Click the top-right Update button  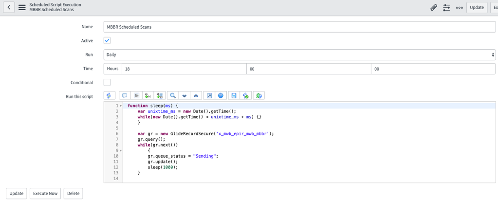[x=477, y=8]
